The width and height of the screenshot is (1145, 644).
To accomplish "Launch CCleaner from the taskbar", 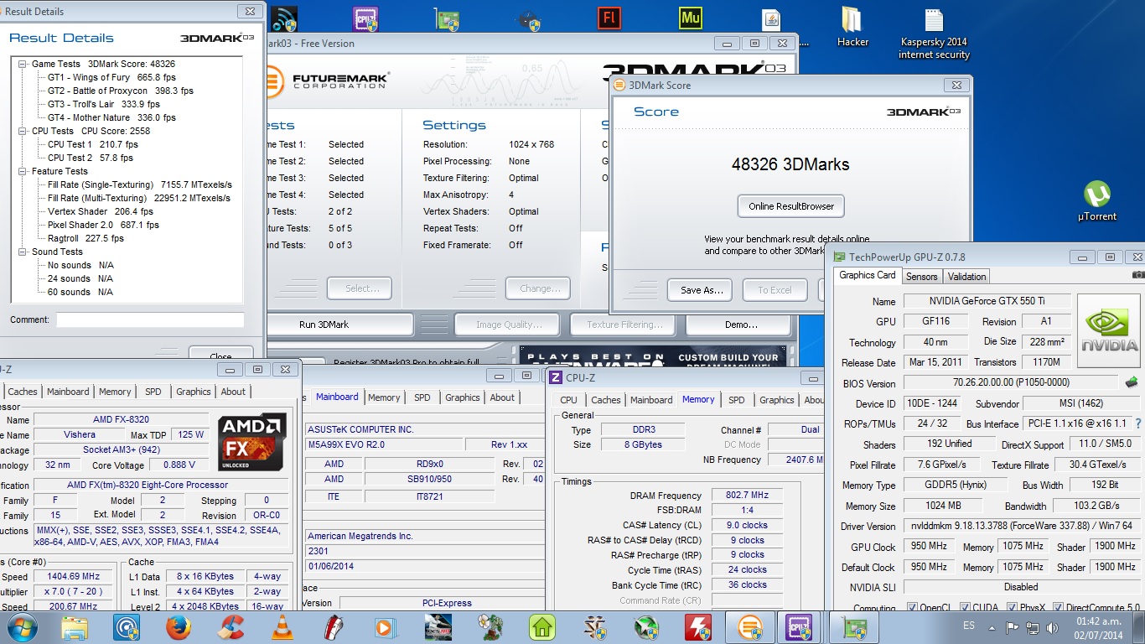I will click(x=231, y=626).
